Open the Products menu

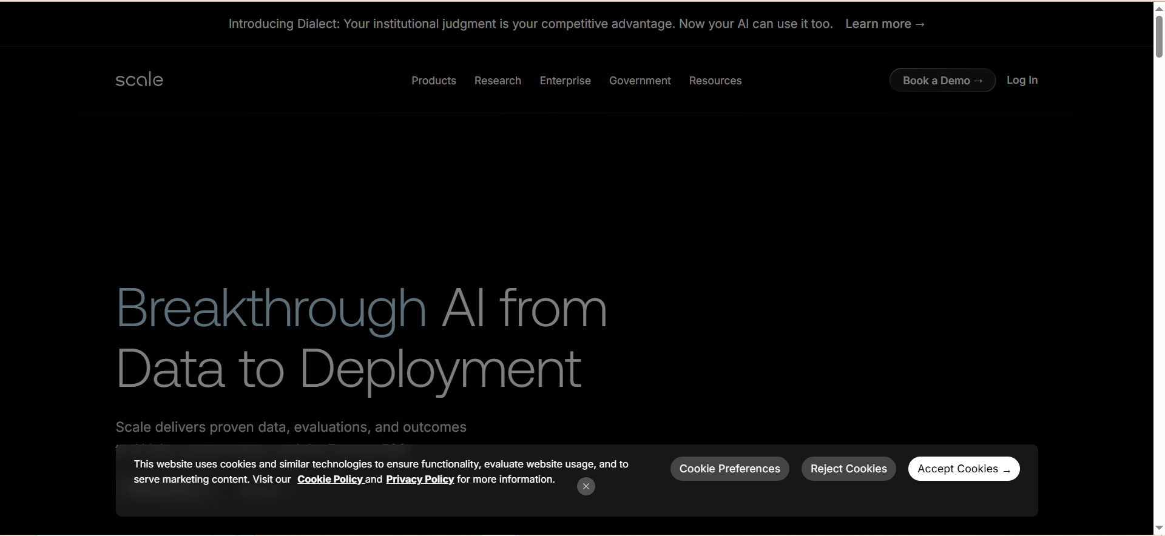tap(434, 81)
